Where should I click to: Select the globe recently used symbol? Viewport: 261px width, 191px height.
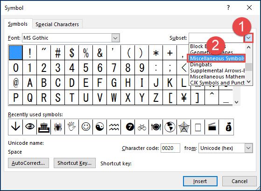pyautogui.click(x=170, y=127)
